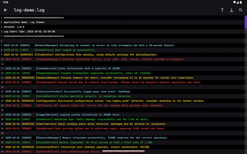The image size is (247, 154).
Task: Click the log-demo.log file title
Action: click(x=31, y=10)
